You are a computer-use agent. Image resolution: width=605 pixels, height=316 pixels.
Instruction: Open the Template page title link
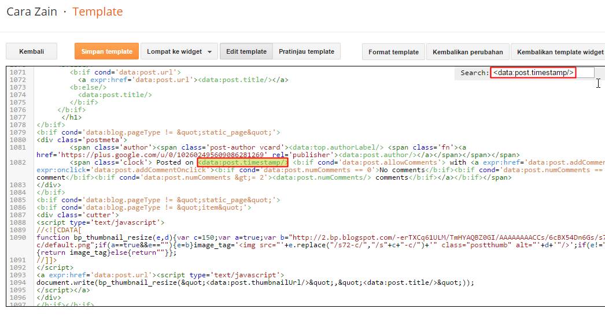97,12
